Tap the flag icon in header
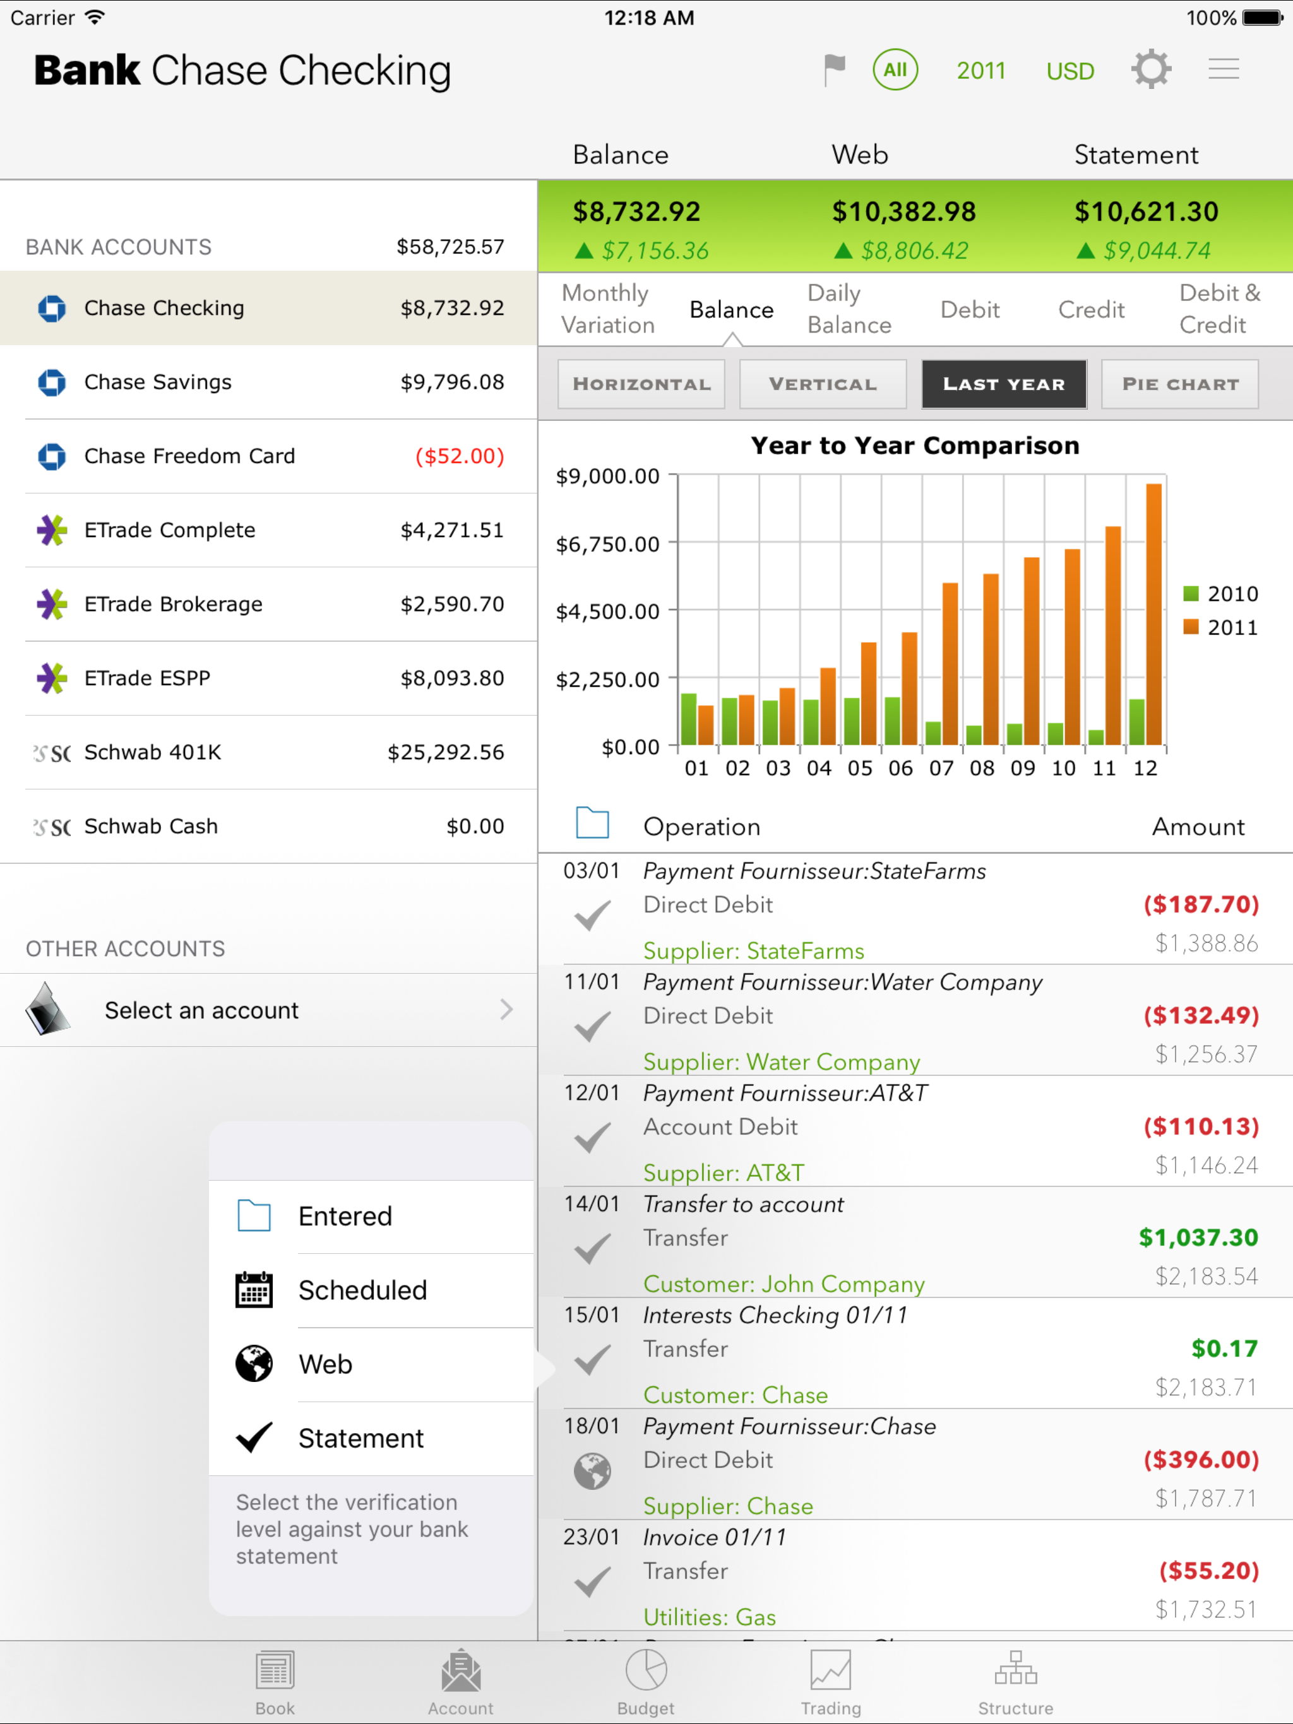This screenshot has height=1724, width=1293. click(x=835, y=70)
